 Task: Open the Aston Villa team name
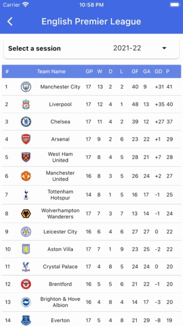[60, 249]
